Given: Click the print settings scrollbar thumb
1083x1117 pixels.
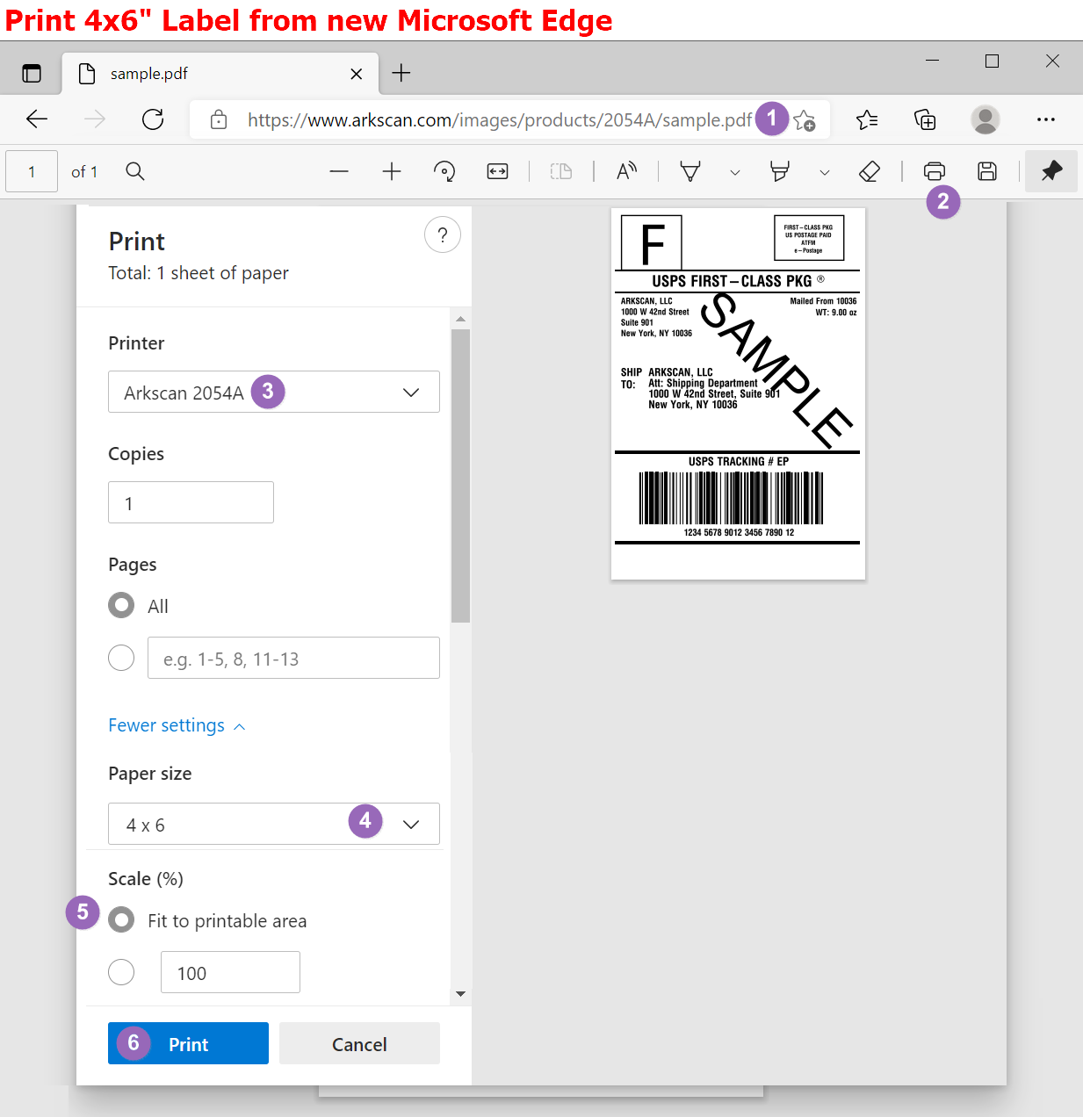Looking at the screenshot, I should pyautogui.click(x=460, y=476).
